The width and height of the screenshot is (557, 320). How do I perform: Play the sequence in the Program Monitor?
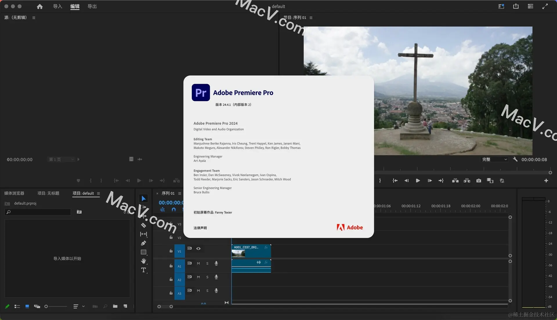(x=418, y=181)
